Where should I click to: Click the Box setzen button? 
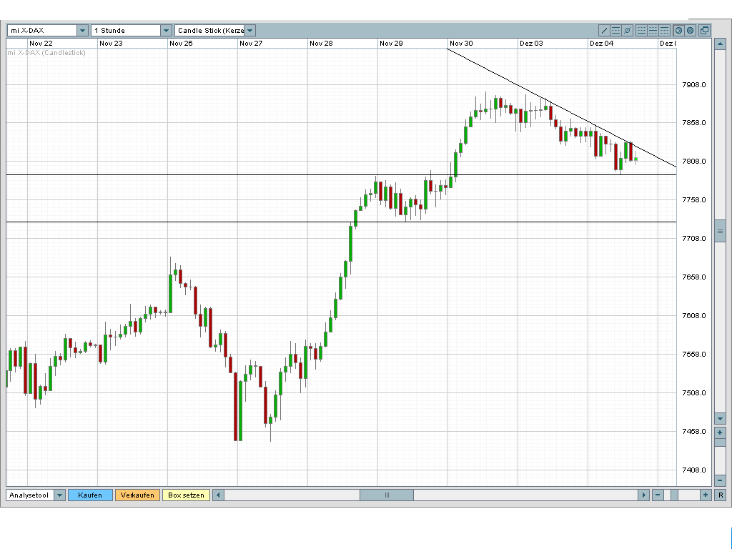coord(186,495)
